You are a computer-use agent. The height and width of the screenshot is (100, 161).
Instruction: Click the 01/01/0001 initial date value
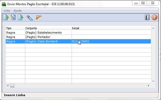pos(81,41)
